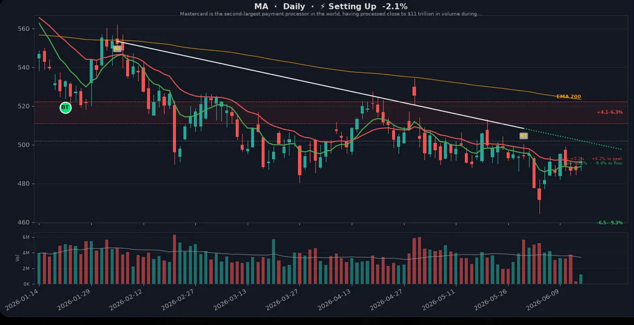Click the 'Vol' label of the volume panel

17,259
